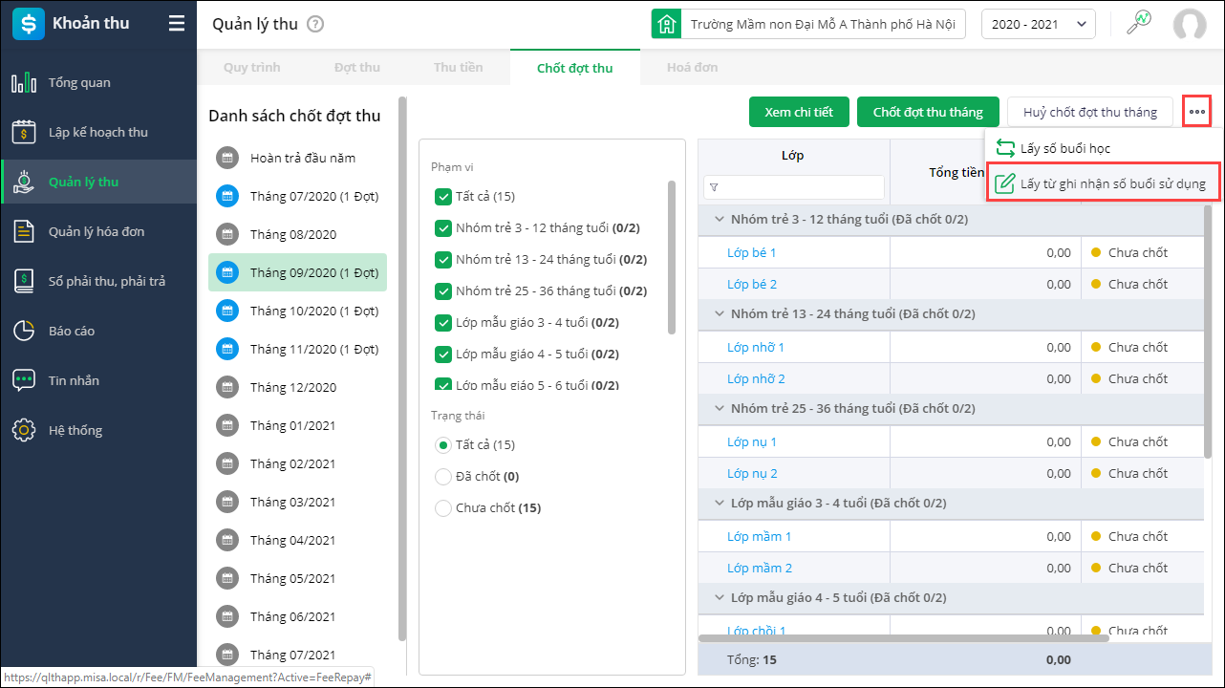Collapse the Lớp mẫu giáo 3 - 4 tuổi group
The image size is (1225, 688).
tap(720, 504)
